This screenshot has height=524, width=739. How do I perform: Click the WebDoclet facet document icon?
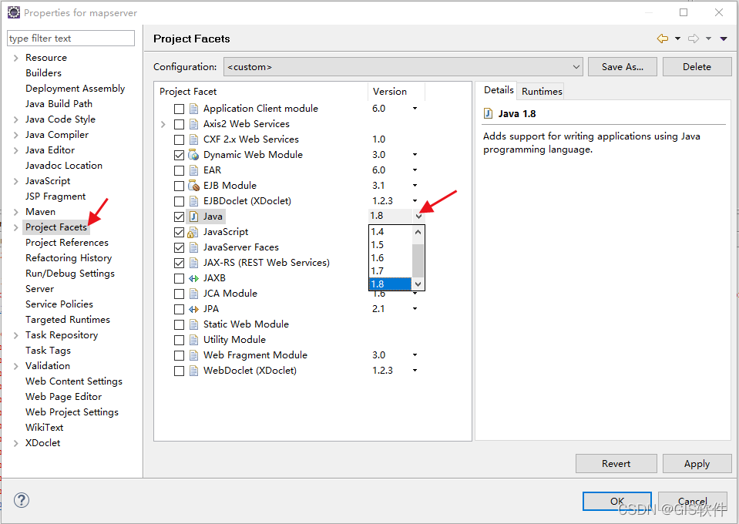pos(193,371)
